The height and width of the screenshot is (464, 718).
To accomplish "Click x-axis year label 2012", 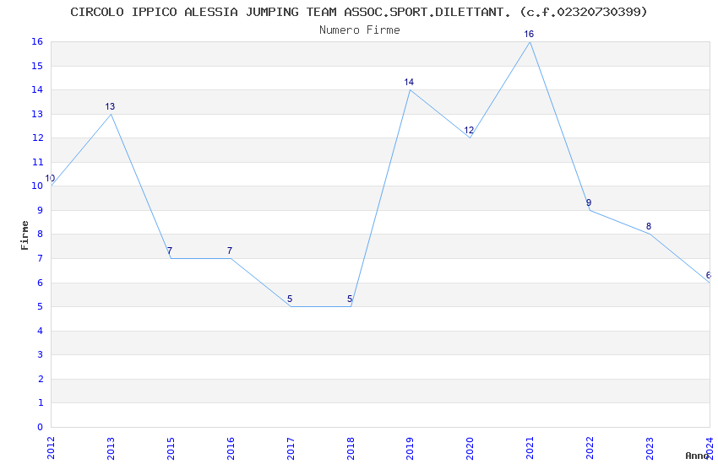I will pyautogui.click(x=51, y=448).
